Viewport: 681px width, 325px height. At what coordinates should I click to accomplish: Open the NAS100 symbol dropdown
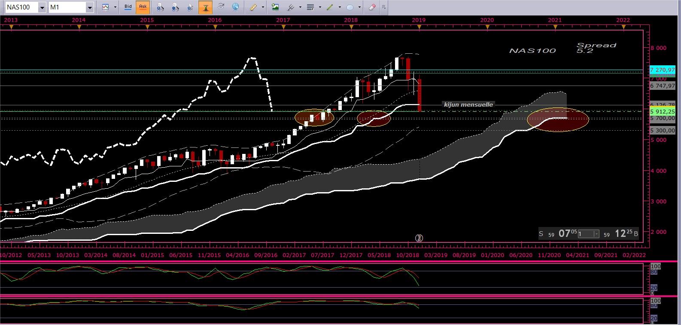click(x=42, y=7)
